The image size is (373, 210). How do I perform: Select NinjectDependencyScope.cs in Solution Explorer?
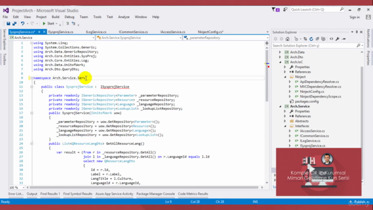(320, 96)
